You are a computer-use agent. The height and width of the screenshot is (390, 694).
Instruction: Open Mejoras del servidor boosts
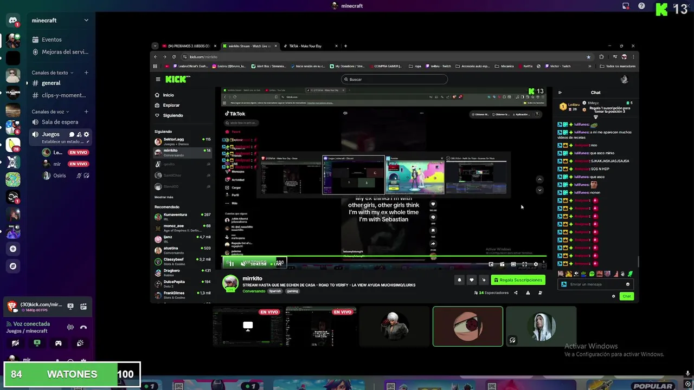[60, 52]
